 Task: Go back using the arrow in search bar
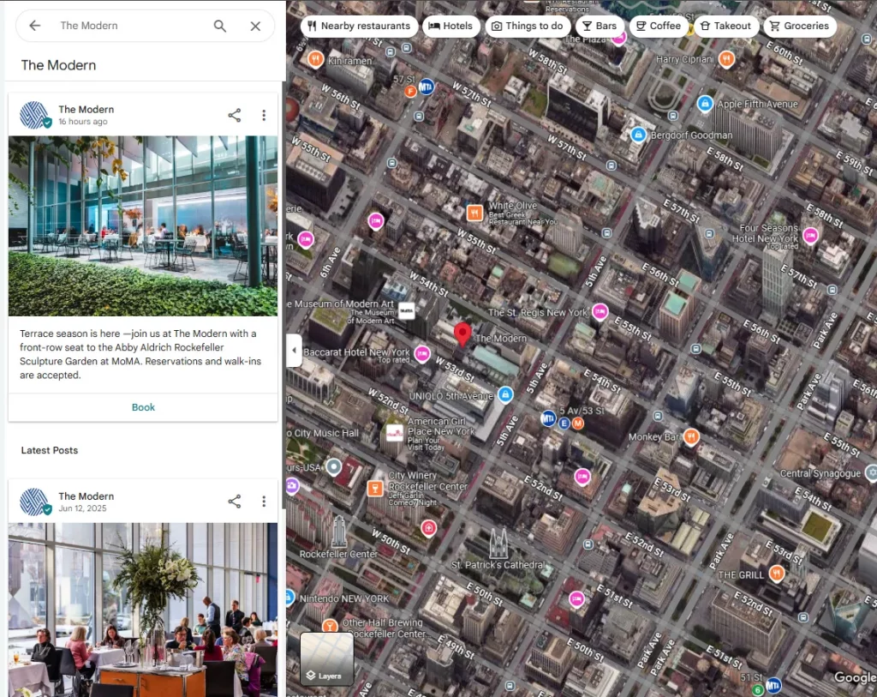tap(34, 26)
